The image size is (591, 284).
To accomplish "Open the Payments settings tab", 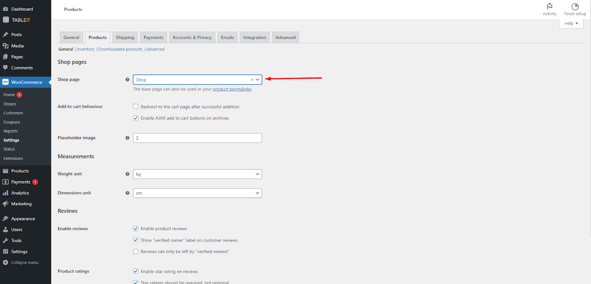I will (153, 37).
